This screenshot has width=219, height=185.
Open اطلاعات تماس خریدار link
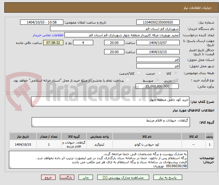[48, 35]
